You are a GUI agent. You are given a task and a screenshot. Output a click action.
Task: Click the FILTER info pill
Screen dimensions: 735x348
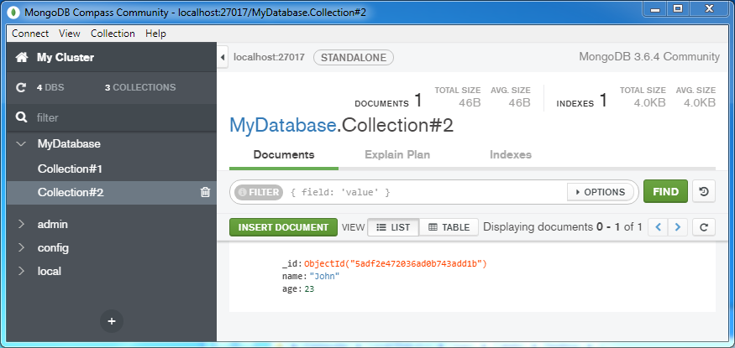point(259,192)
